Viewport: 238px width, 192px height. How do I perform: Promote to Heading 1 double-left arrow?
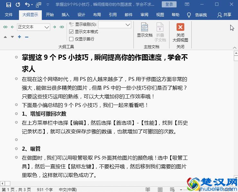5,27
